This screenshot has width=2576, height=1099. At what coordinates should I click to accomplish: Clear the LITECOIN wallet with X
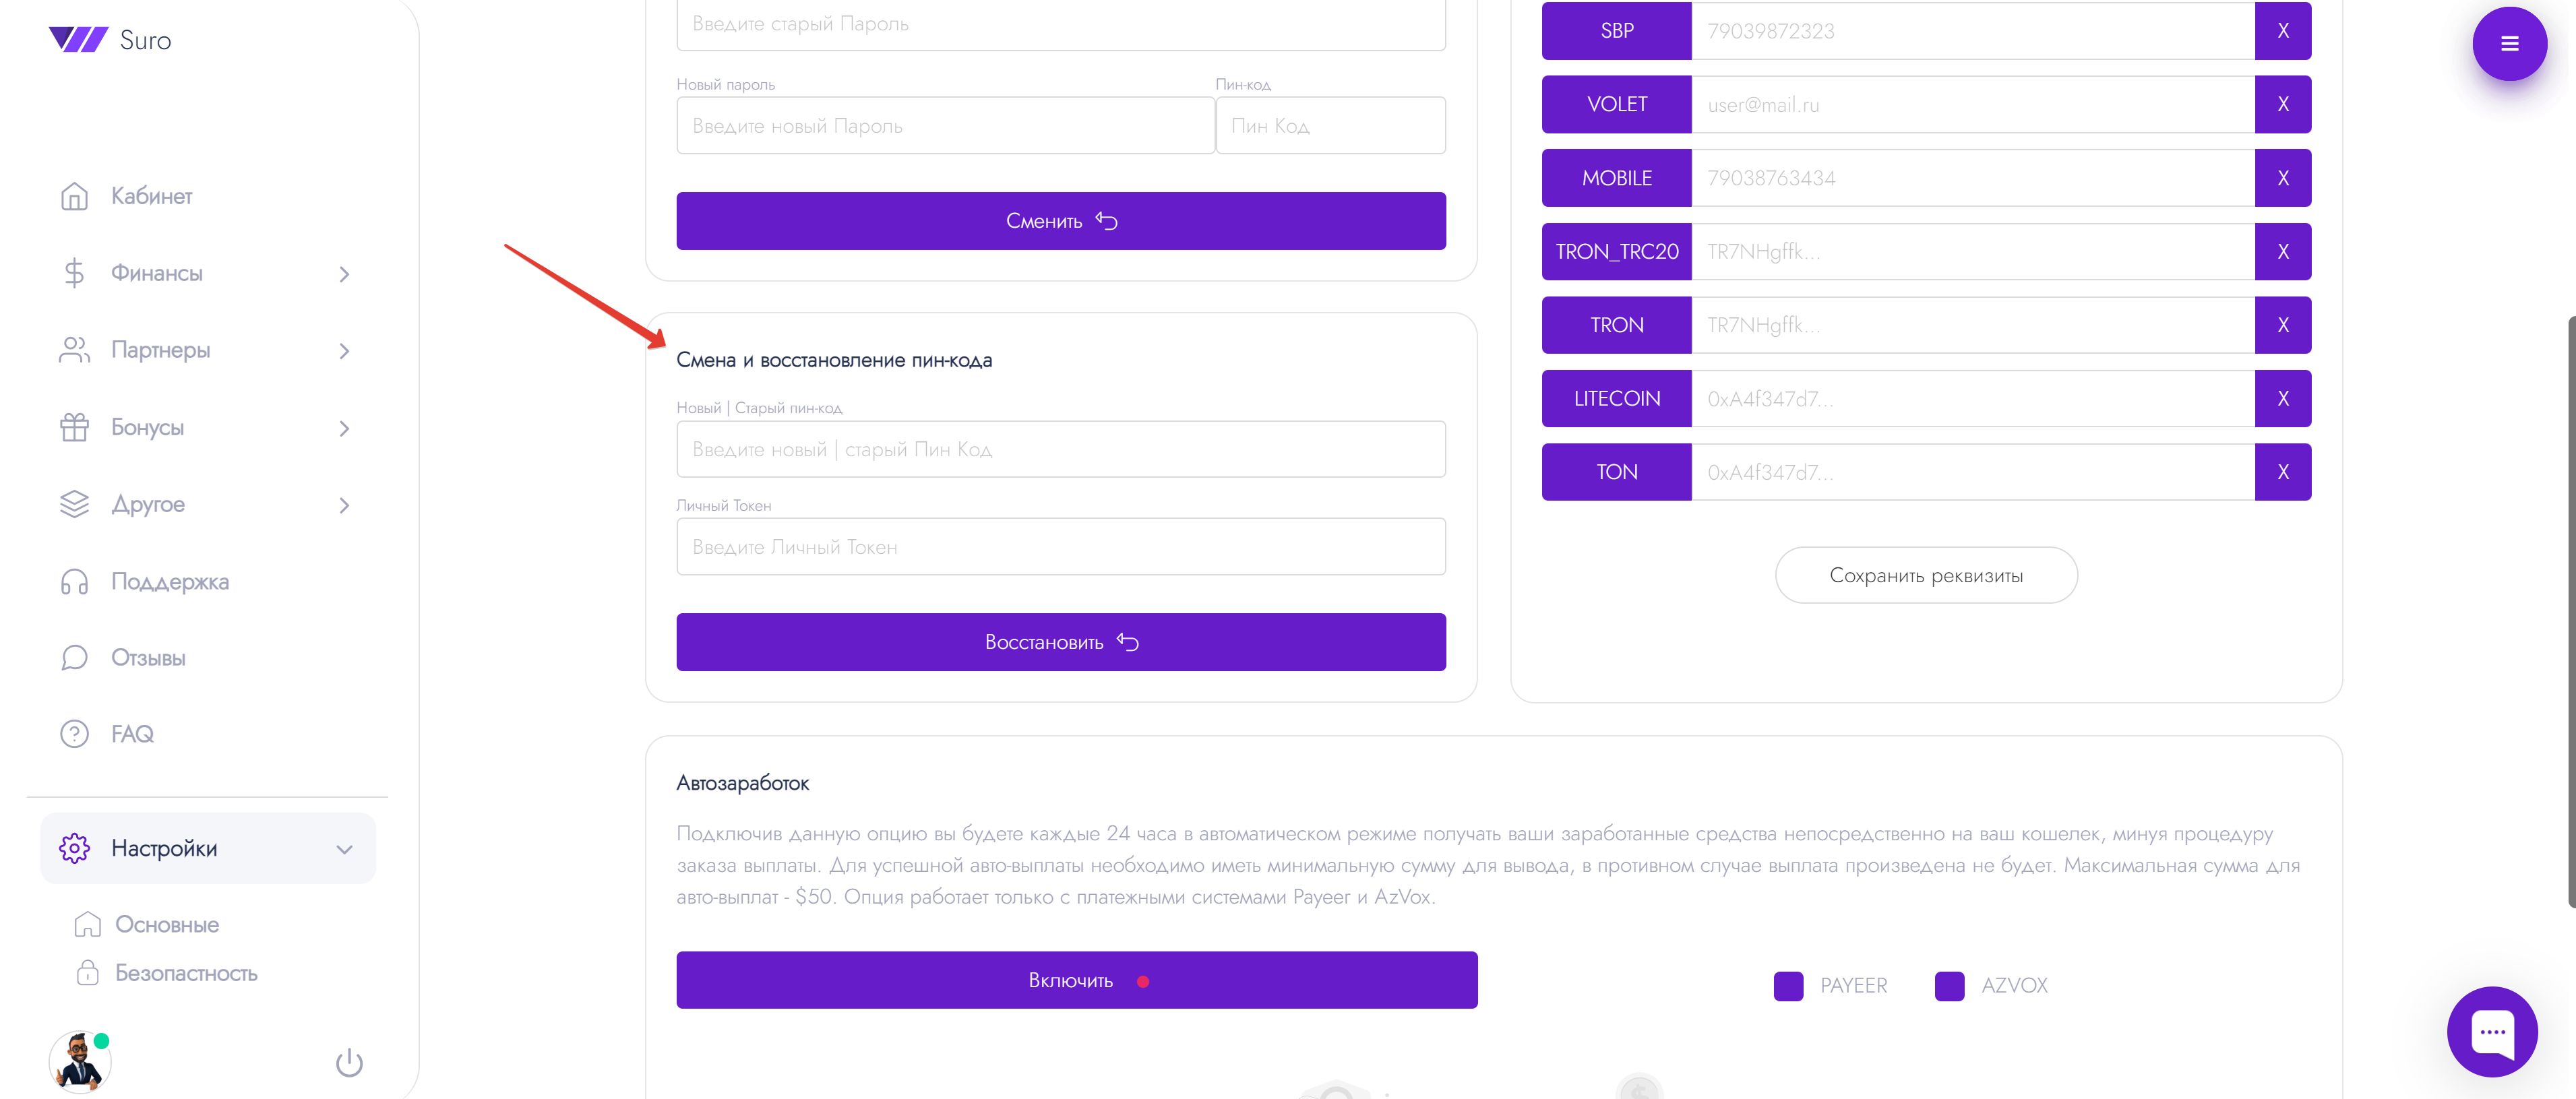coord(2283,399)
